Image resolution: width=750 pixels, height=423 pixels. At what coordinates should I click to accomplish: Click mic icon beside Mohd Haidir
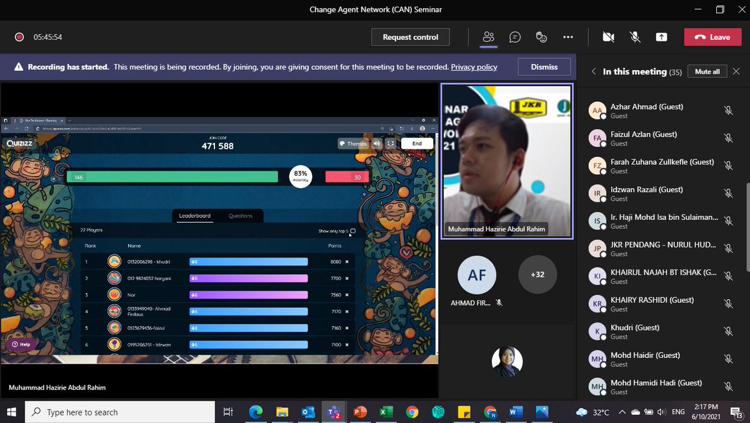(x=728, y=359)
